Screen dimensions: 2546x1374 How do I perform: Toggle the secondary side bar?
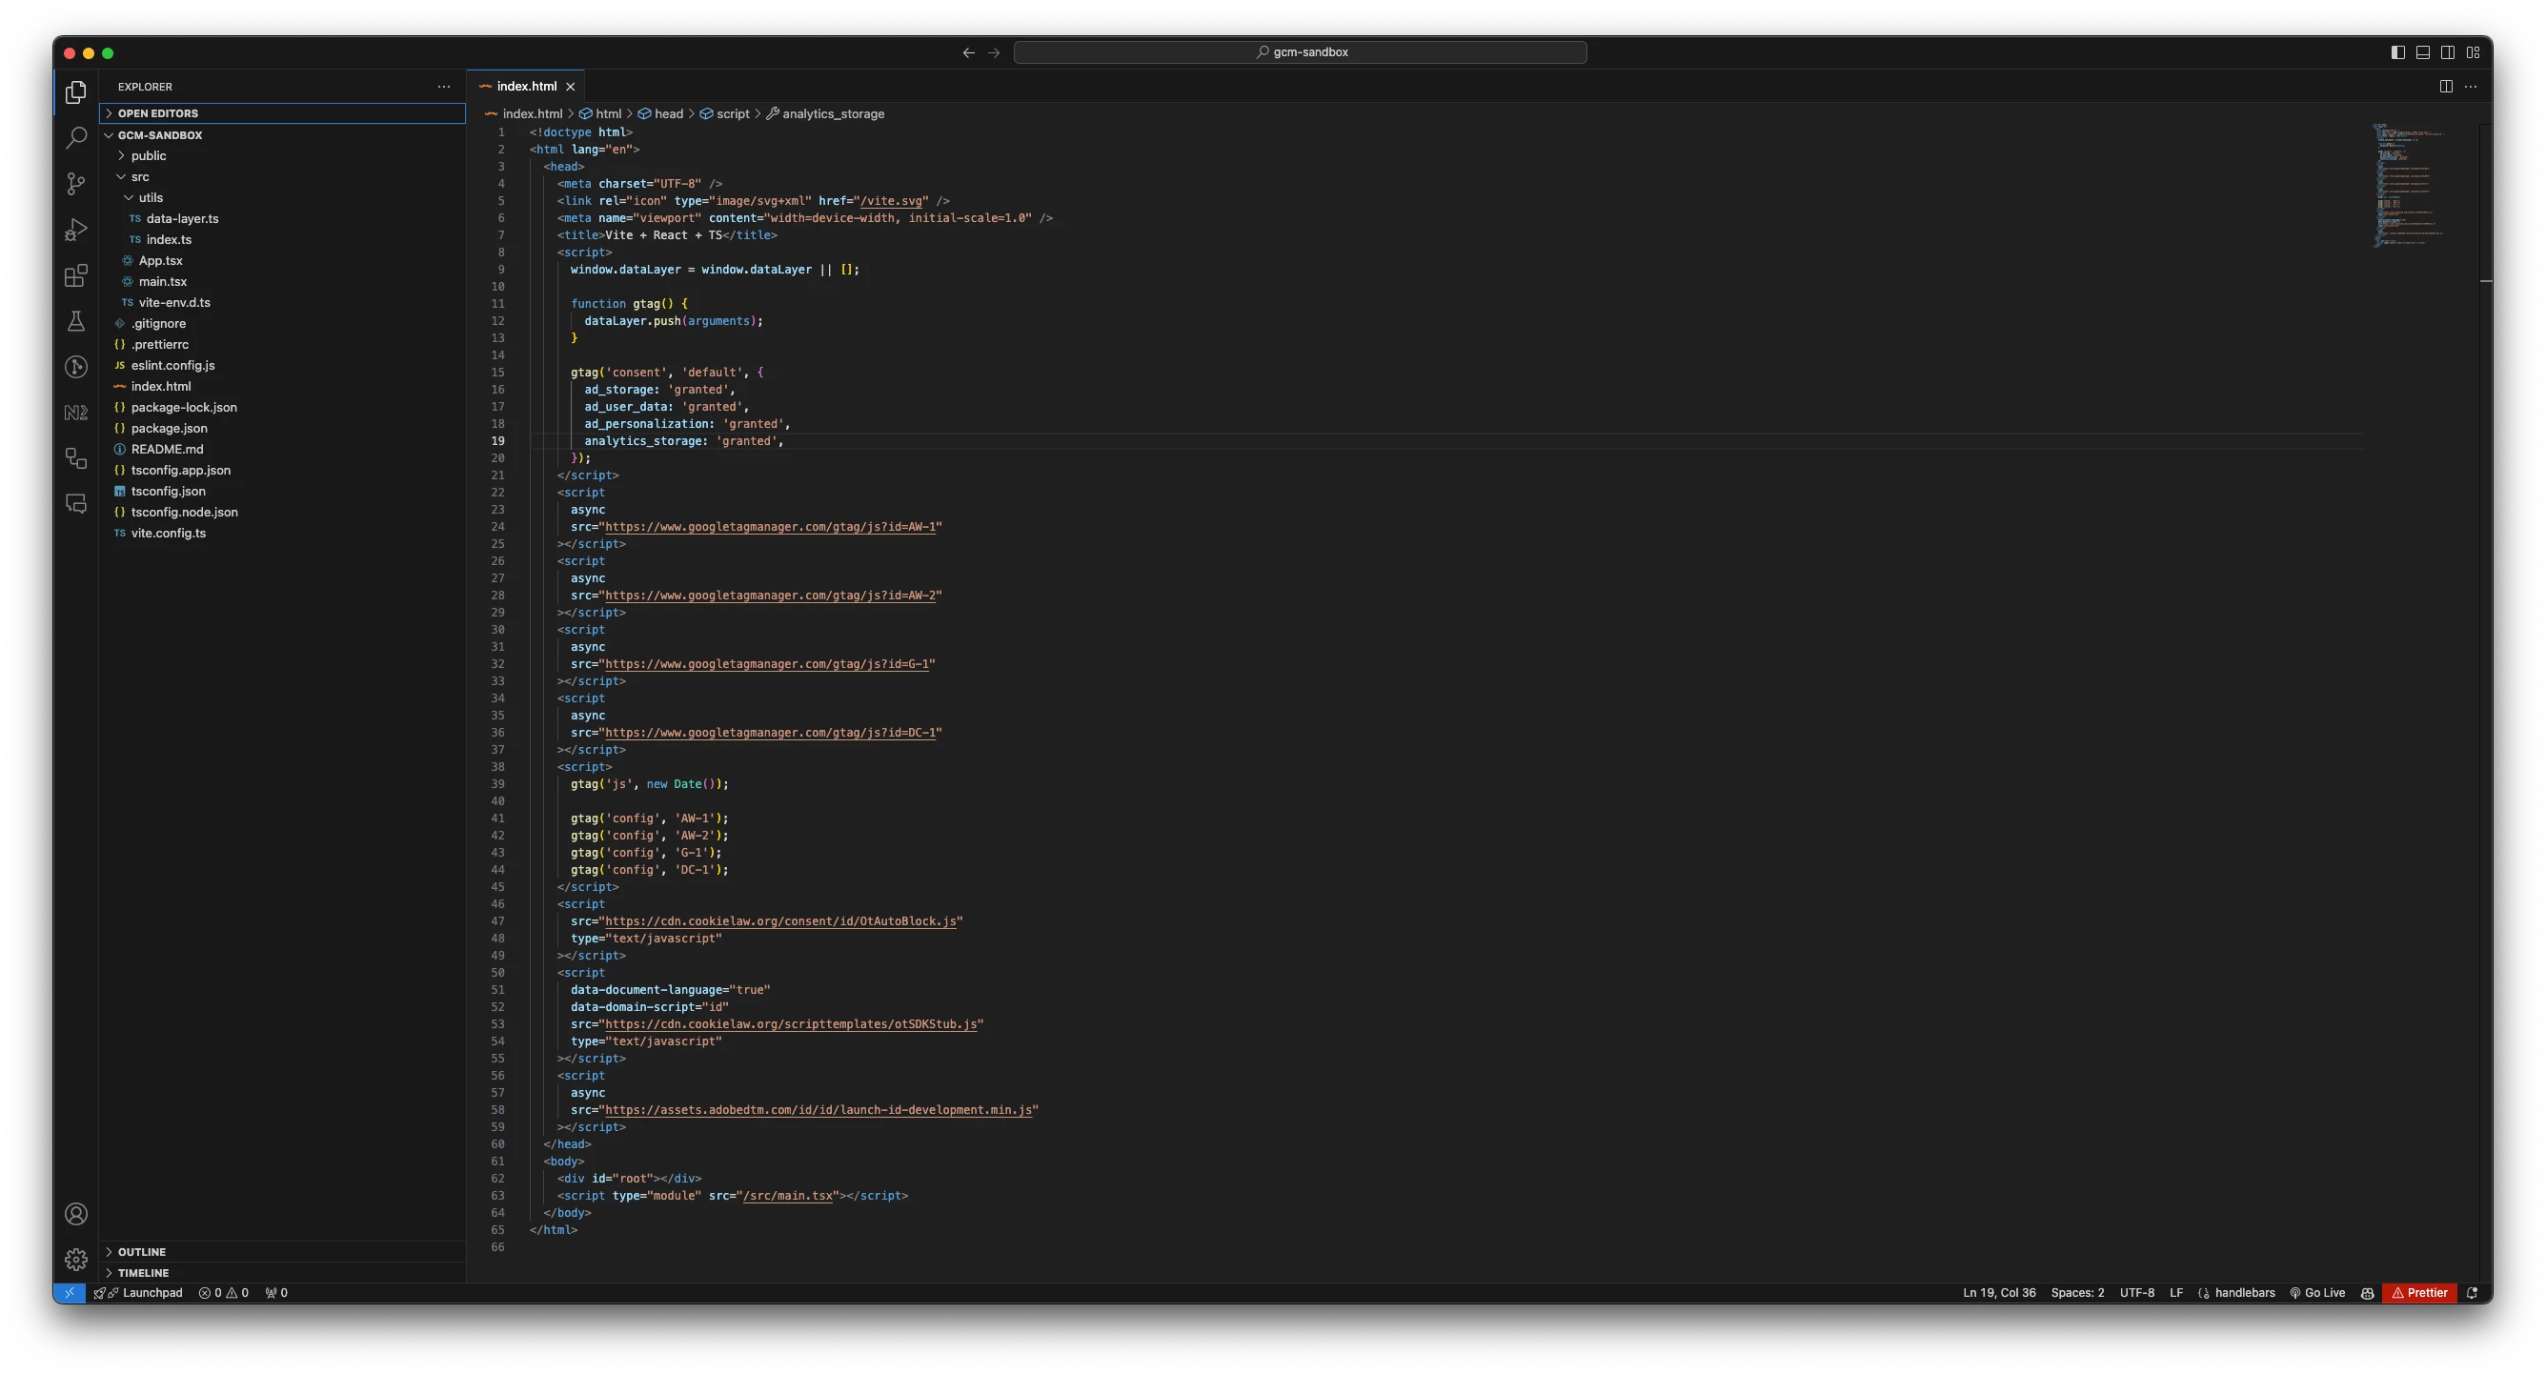2447,52
